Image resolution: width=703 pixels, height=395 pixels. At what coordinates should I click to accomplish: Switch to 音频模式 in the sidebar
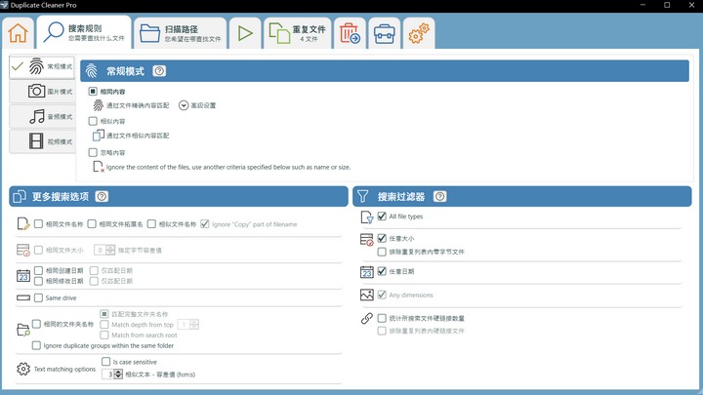click(42, 117)
